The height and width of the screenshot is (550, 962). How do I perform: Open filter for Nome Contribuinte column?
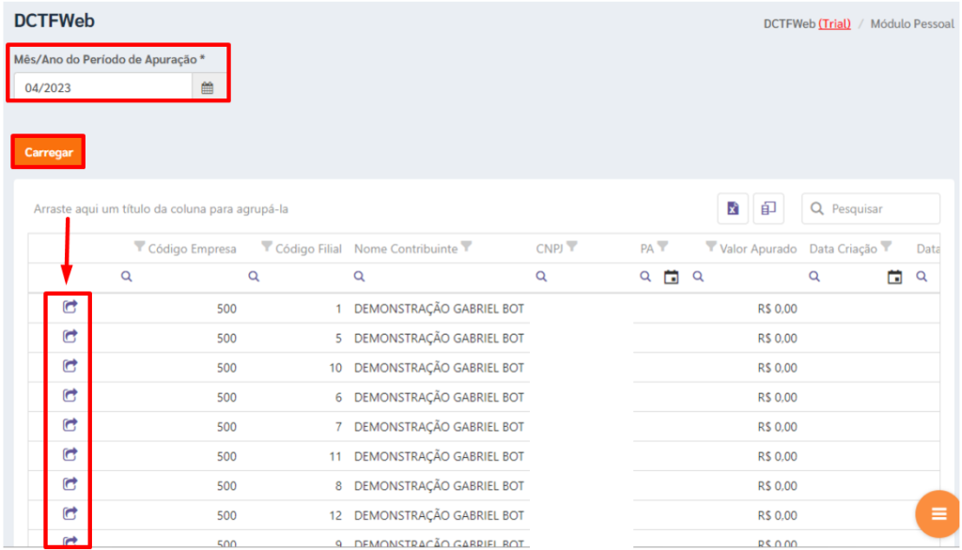click(x=466, y=247)
